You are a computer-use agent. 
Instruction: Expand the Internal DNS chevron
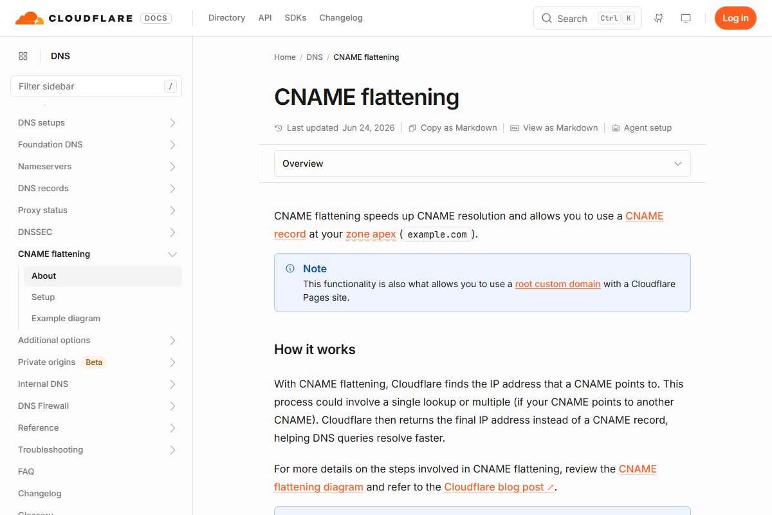[x=172, y=384]
